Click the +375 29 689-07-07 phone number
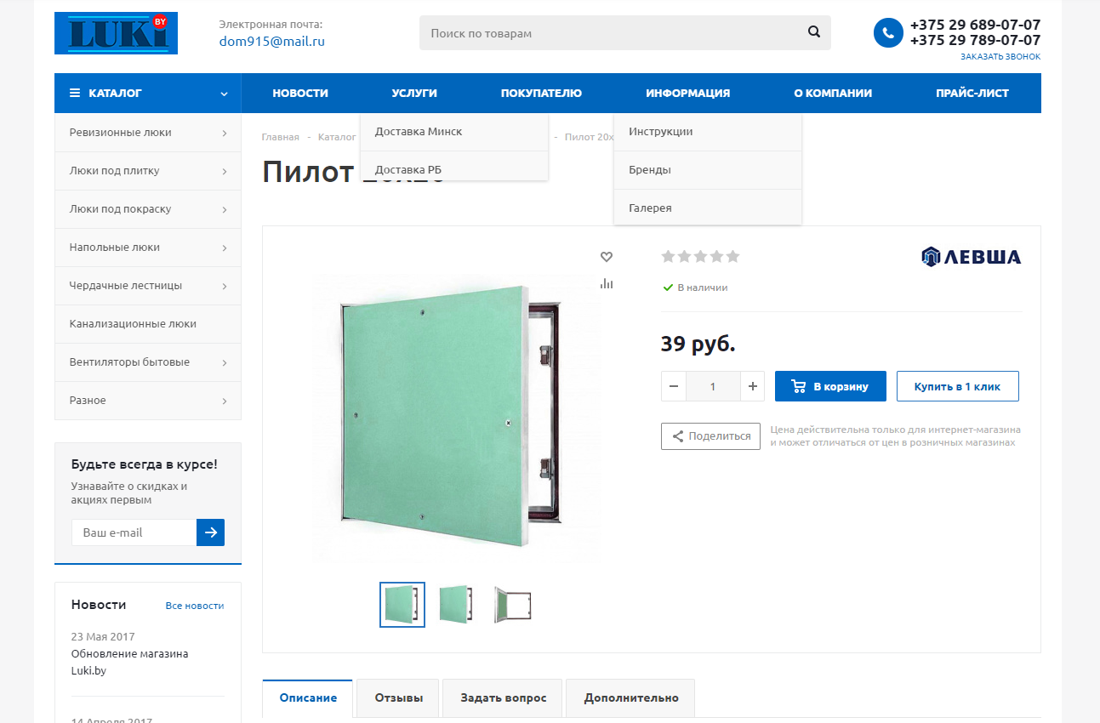 tap(975, 25)
